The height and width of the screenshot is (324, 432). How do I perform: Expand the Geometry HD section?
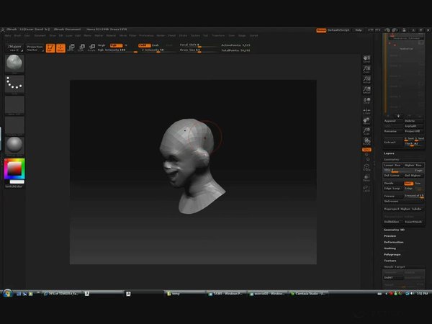395,230
